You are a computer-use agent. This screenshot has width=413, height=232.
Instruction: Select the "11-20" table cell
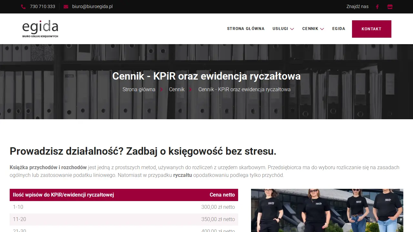(x=19, y=219)
